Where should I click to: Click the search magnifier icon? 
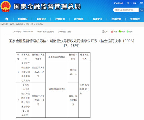coord(141,10)
